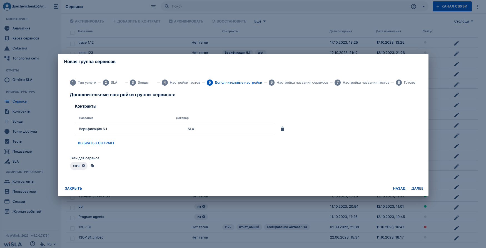Image resolution: width=486 pixels, height=248 pixels.
Task: Click АРХИВИРОВАТЬ in the toolbar
Action: (186, 21)
